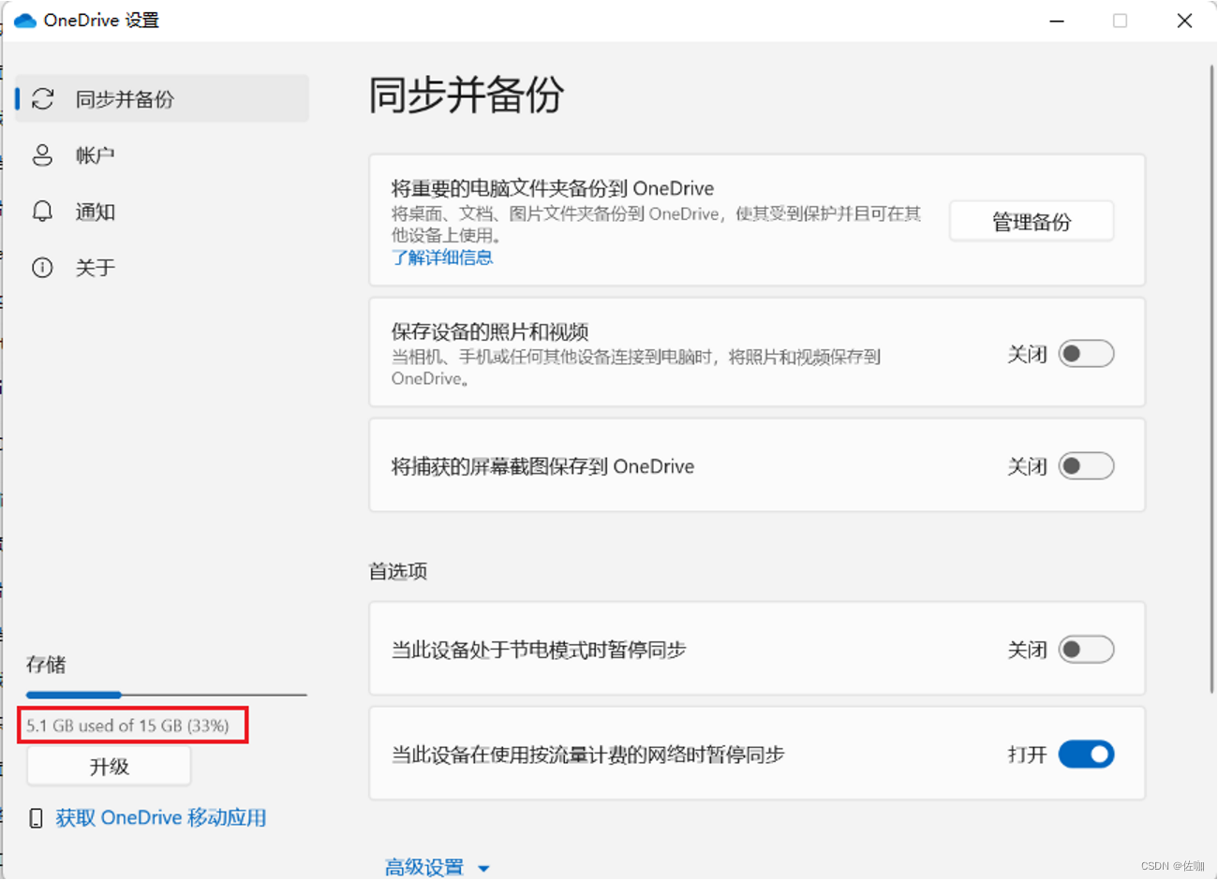Click the info circle icon beside 关于
This screenshot has height=880, width=1218.
point(42,268)
